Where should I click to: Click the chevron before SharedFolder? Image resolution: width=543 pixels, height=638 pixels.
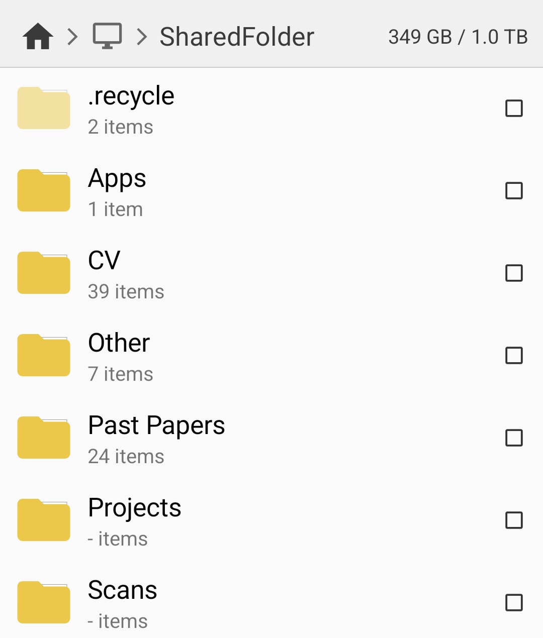[x=142, y=37]
